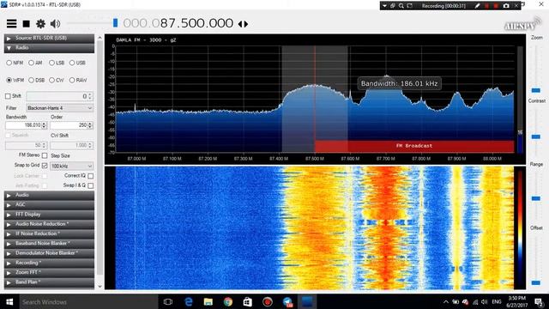Mute audio with the speaker icon
549x309 pixels.
(55, 23)
